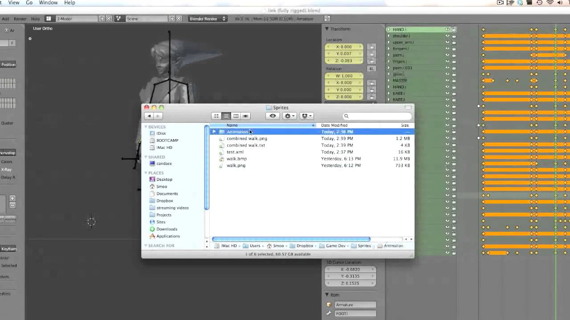Collapse the SHARED section in Finder sidebar

[x=146, y=157]
